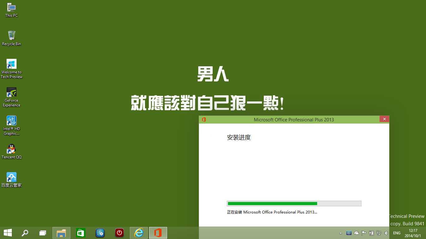Click the 正在安装 Microsoft Office status text
This screenshot has height=239, width=426.
[x=272, y=212]
